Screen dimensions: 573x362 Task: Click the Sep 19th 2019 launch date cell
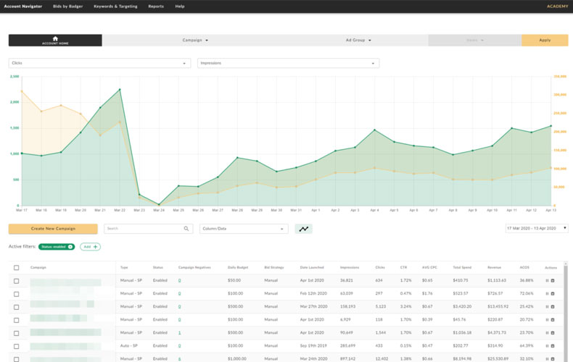click(x=313, y=345)
